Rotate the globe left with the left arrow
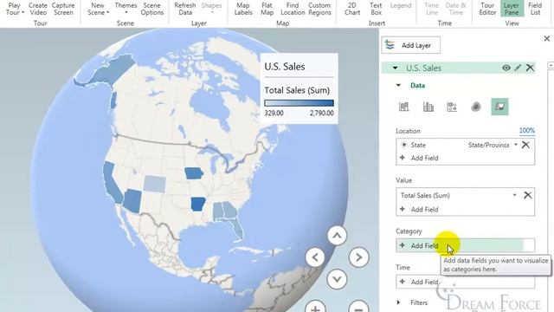 click(x=315, y=257)
